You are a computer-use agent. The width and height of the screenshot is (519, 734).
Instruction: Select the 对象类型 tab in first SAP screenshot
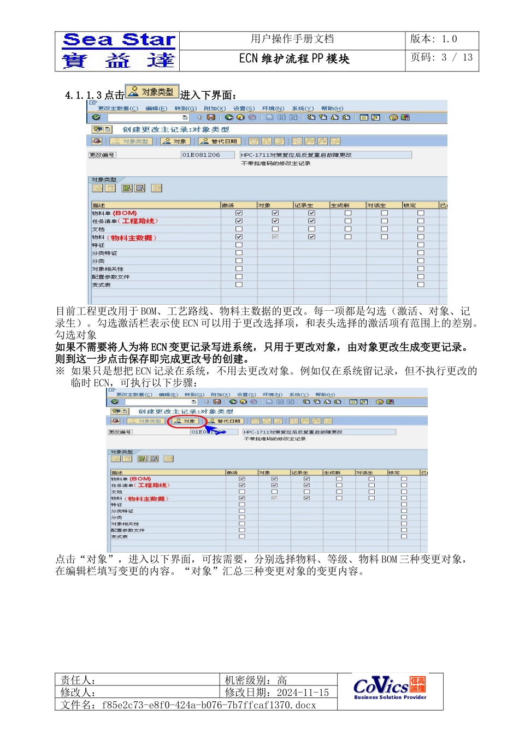pyautogui.click(x=104, y=179)
